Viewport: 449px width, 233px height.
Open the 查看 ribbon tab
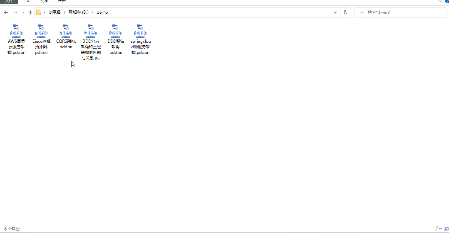(x=62, y=2)
